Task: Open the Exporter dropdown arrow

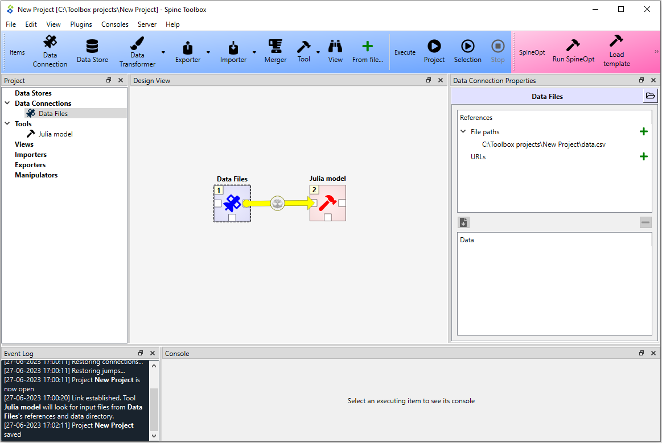Action: pos(208,52)
